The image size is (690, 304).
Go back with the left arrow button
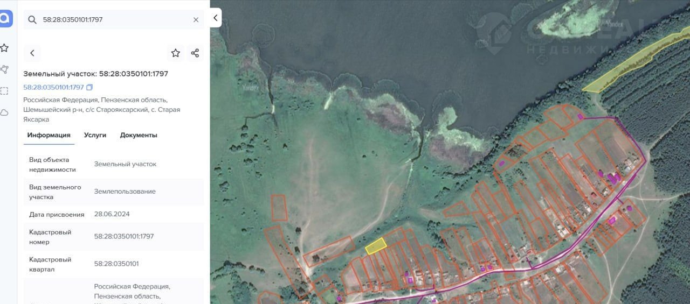point(32,53)
